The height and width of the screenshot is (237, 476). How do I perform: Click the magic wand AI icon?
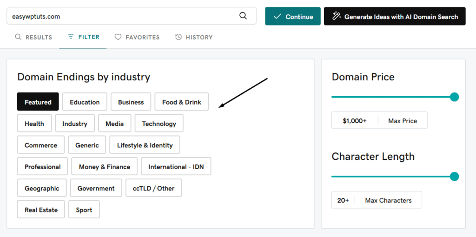[x=337, y=16]
